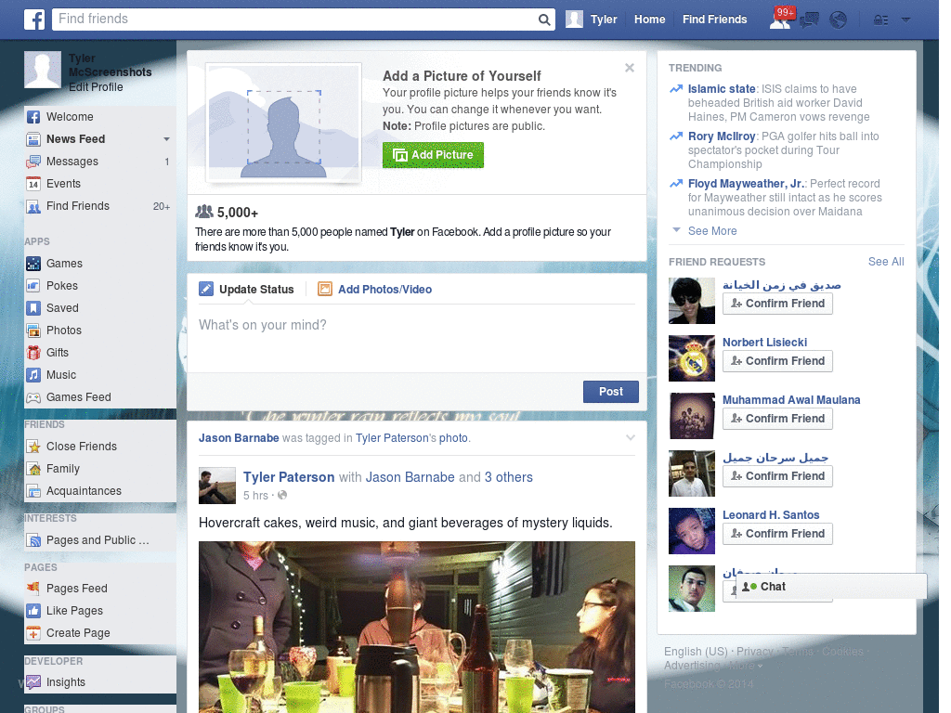Confirm Norbert Lisiecki friend request

point(777,361)
